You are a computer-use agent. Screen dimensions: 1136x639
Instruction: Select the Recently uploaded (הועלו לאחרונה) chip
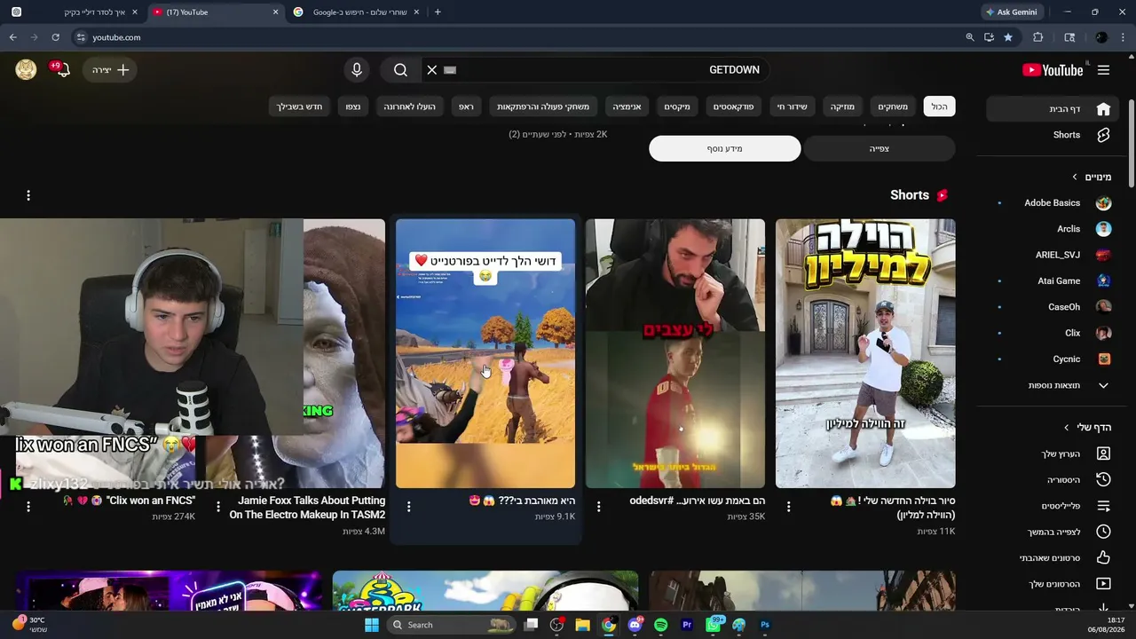pyautogui.click(x=409, y=106)
